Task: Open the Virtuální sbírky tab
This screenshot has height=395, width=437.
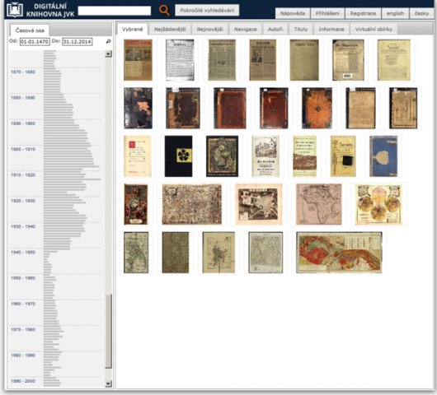Action: coord(374,29)
